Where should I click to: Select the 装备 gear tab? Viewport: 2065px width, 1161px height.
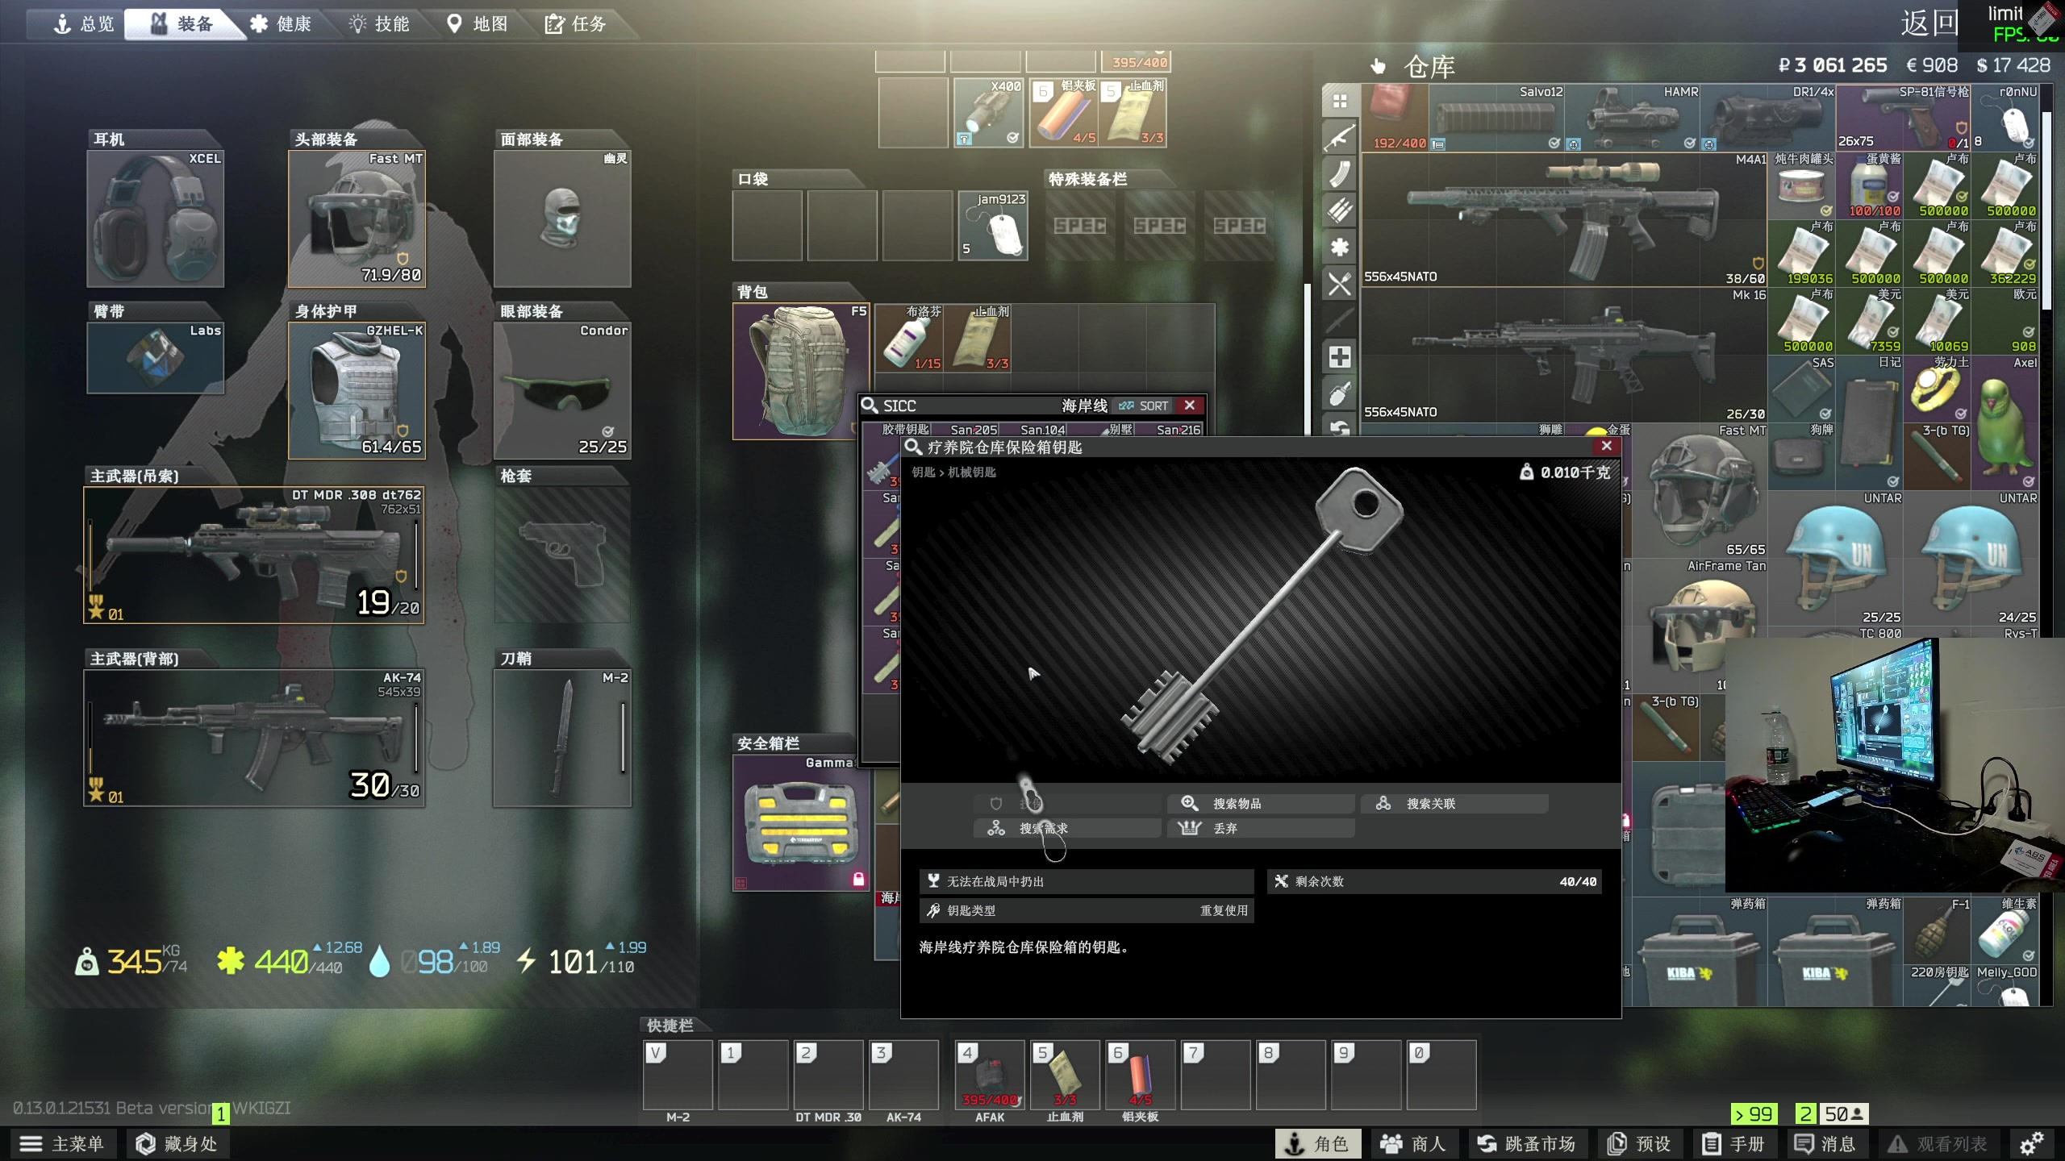[182, 24]
